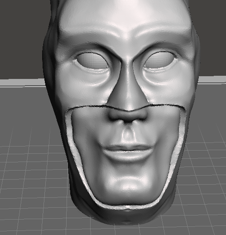226x235 pixels.
Task: Click the right eyeball of the sculpt
Action: [160, 60]
